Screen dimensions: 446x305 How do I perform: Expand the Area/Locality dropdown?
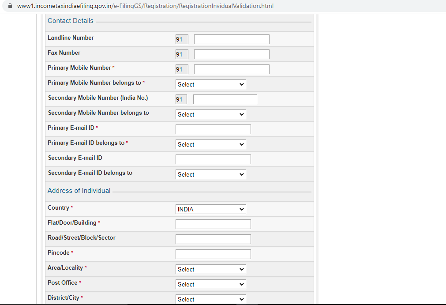pos(211,269)
